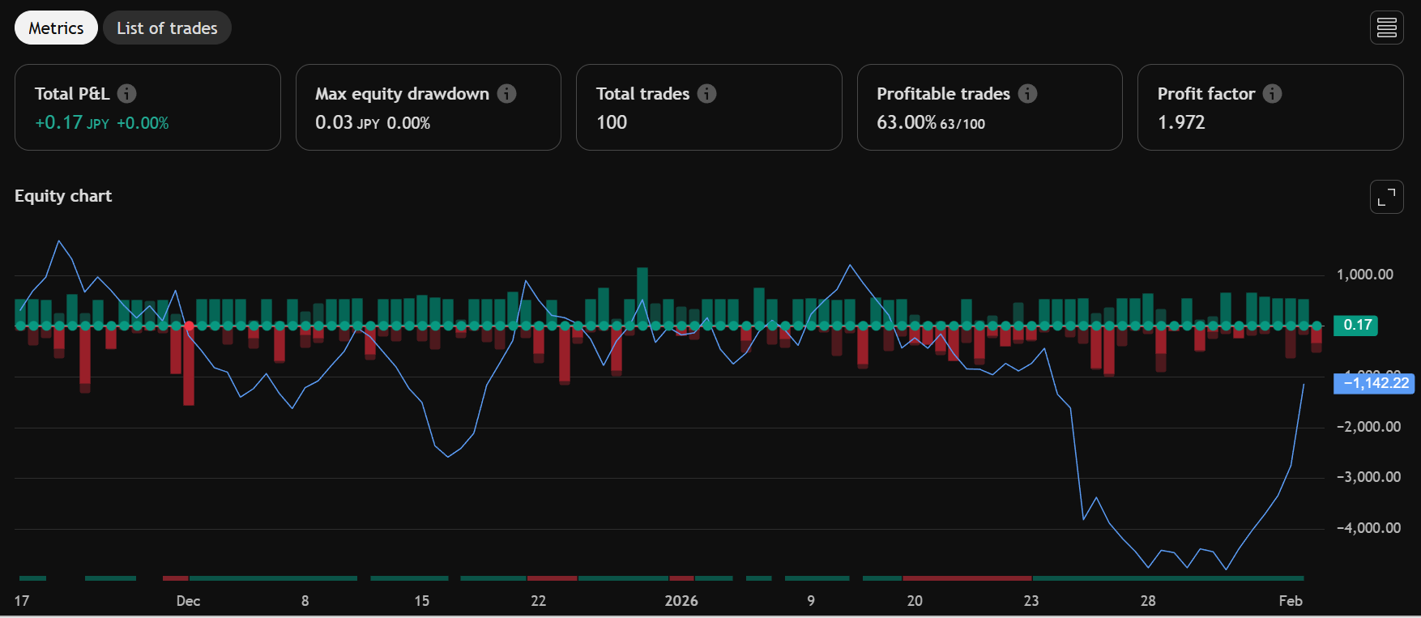Click the Total P&L metric card value
The width and height of the screenshot is (1421, 618).
[59, 123]
